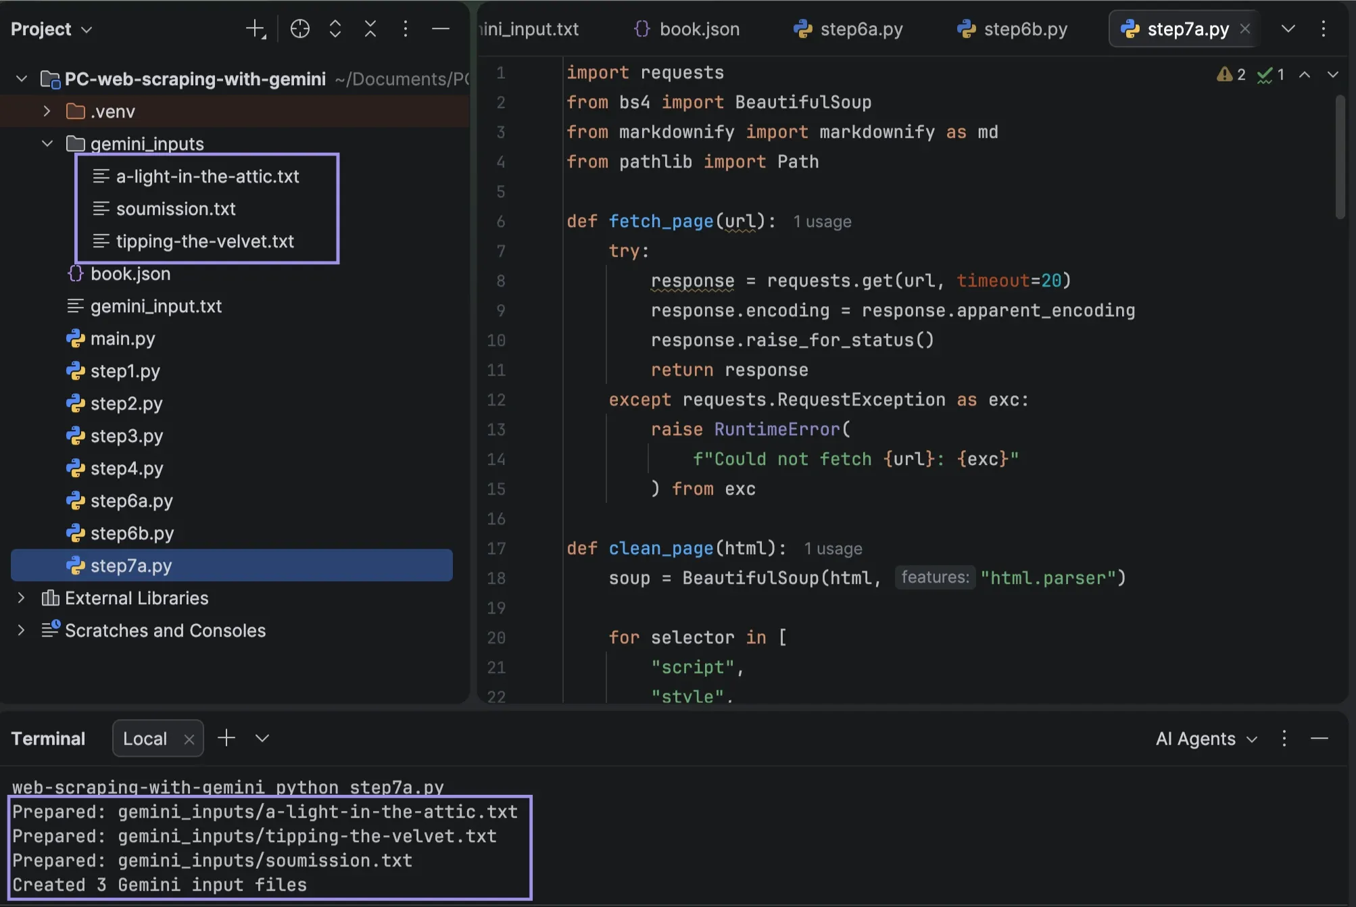Click the new file plus icon in Project panel
The image size is (1356, 907).
pyautogui.click(x=256, y=29)
